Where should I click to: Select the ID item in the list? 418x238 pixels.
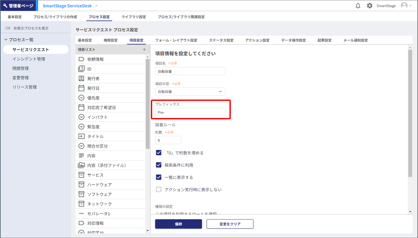click(89, 69)
